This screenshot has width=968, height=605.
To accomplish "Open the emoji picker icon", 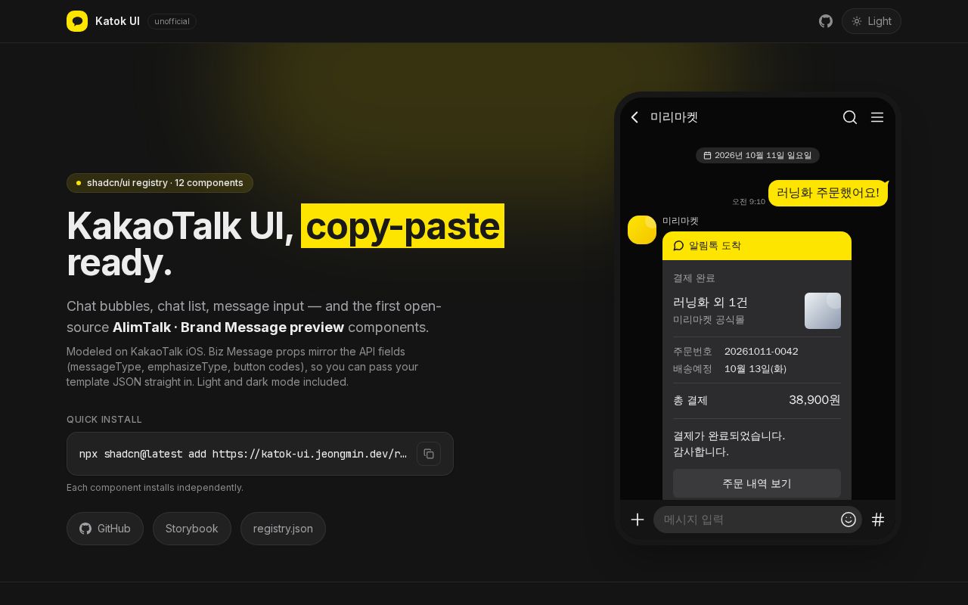I will click(849, 520).
